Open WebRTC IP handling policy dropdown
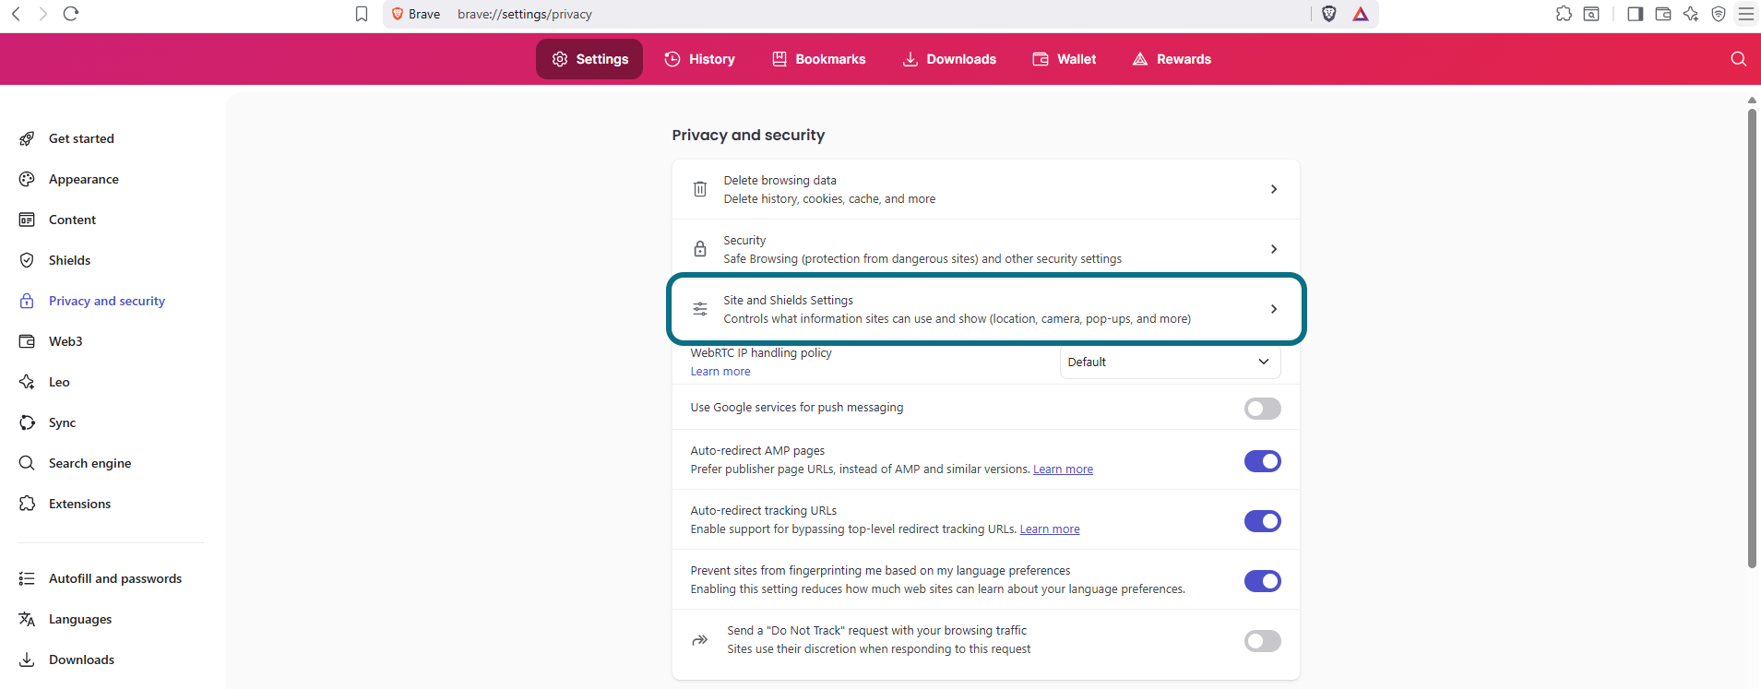 (1170, 362)
